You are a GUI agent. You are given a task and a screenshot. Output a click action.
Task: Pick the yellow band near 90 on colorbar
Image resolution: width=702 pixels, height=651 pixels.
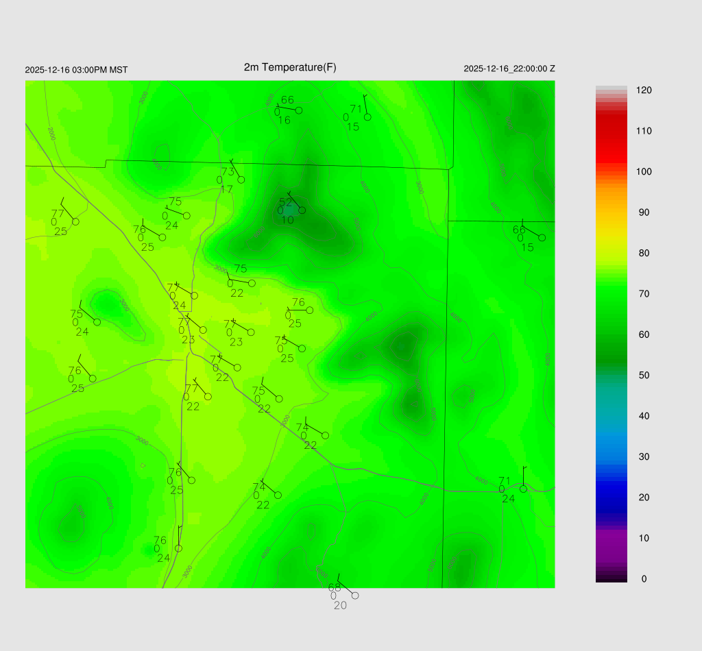612,212
